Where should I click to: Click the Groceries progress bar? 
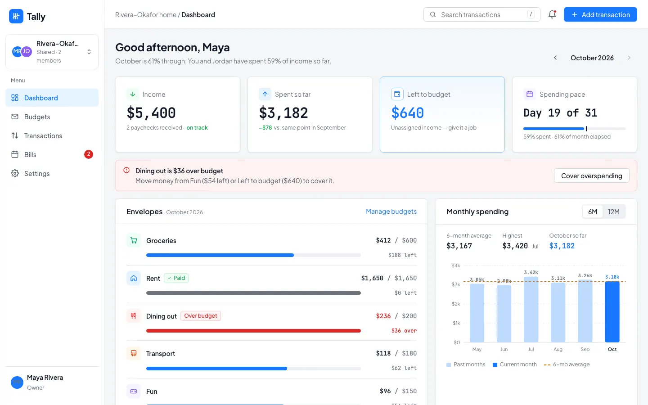pyautogui.click(x=253, y=255)
